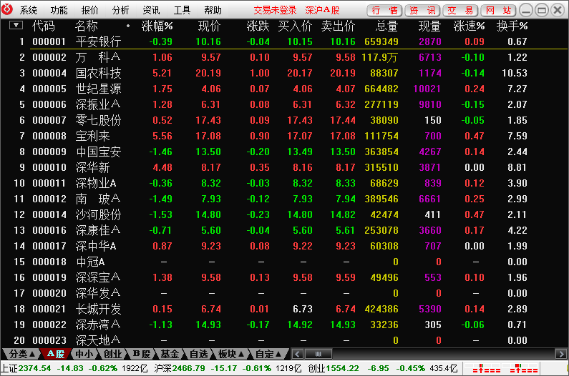Click the 创业 index value 1554.22
This screenshot has height=376, width=569.
(342, 368)
